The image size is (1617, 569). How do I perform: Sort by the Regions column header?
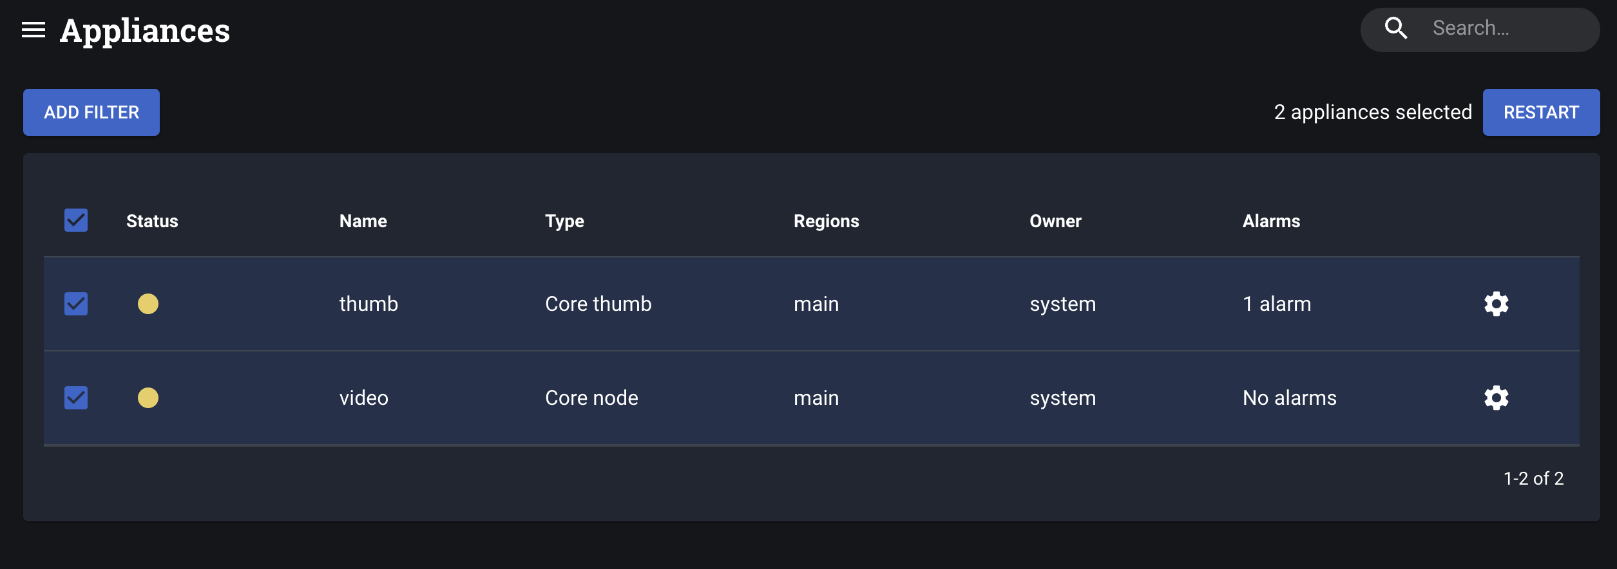826,221
